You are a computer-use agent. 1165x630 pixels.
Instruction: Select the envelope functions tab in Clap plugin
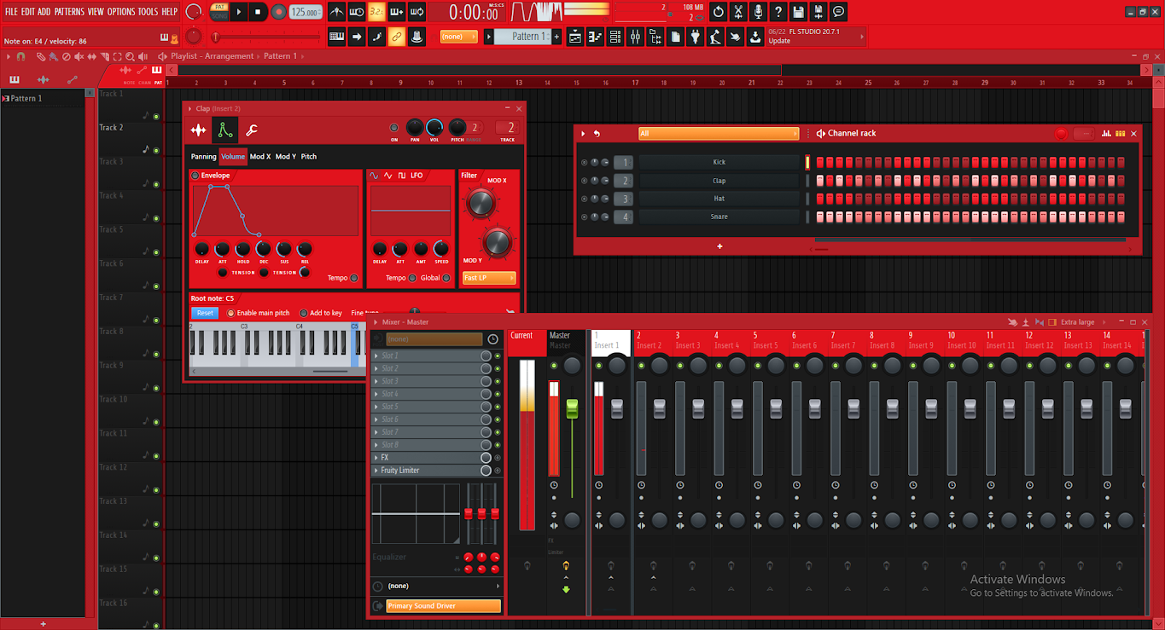(227, 130)
